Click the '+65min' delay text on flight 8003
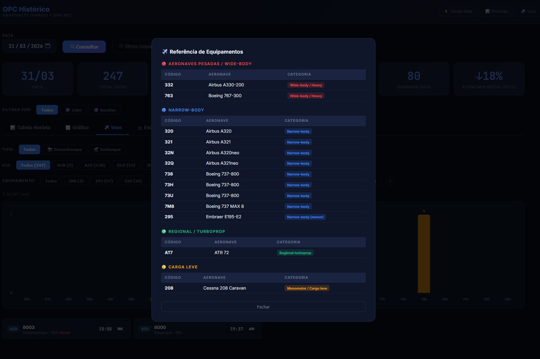 click(64, 333)
